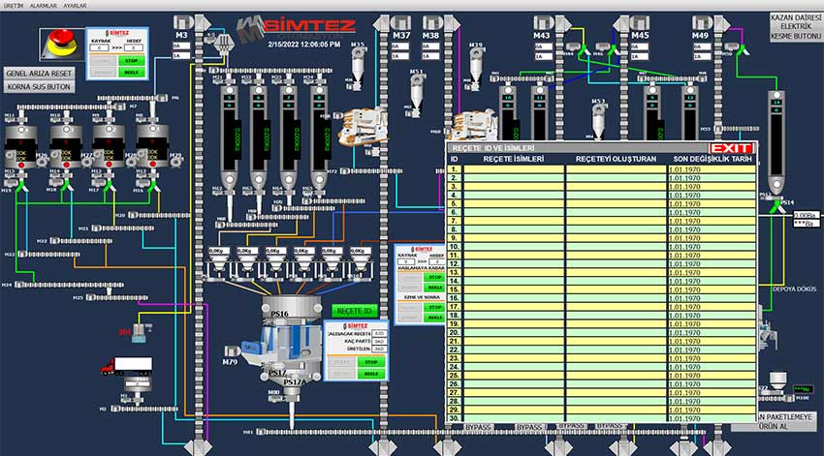Click the red and white truck icon
The image size is (824, 456).
tap(127, 366)
